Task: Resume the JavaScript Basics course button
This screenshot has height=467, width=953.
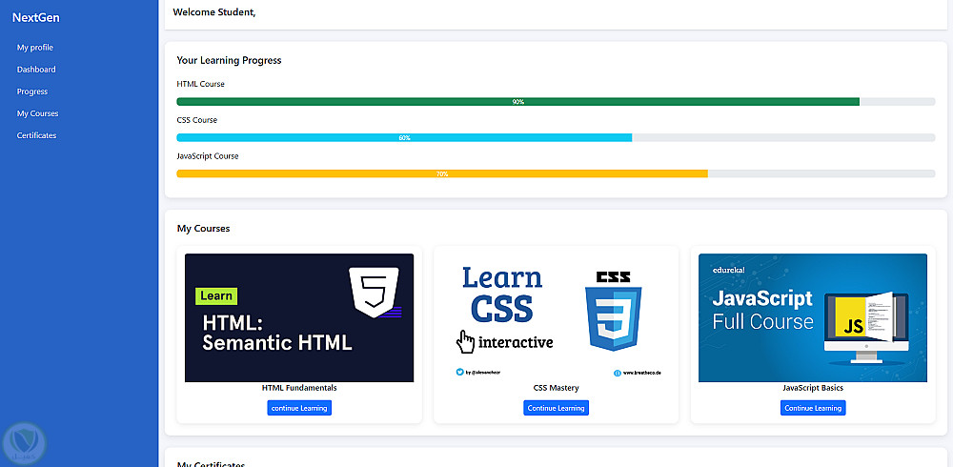Action: [813, 408]
